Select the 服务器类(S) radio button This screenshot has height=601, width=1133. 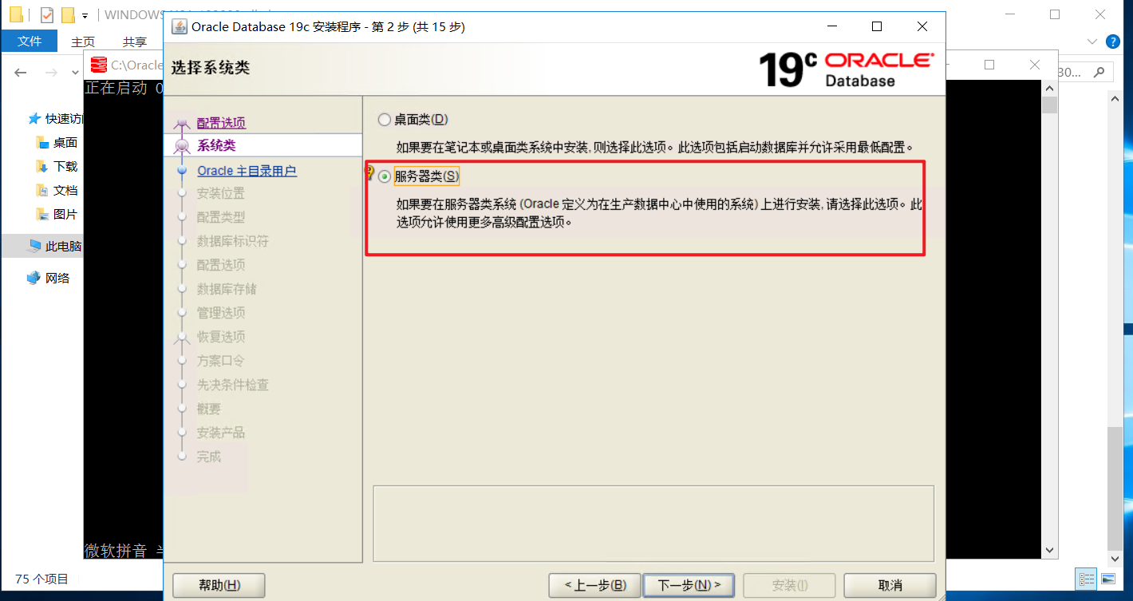(x=385, y=176)
